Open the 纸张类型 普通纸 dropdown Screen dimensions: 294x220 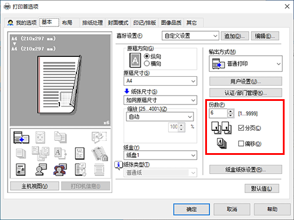160,172
